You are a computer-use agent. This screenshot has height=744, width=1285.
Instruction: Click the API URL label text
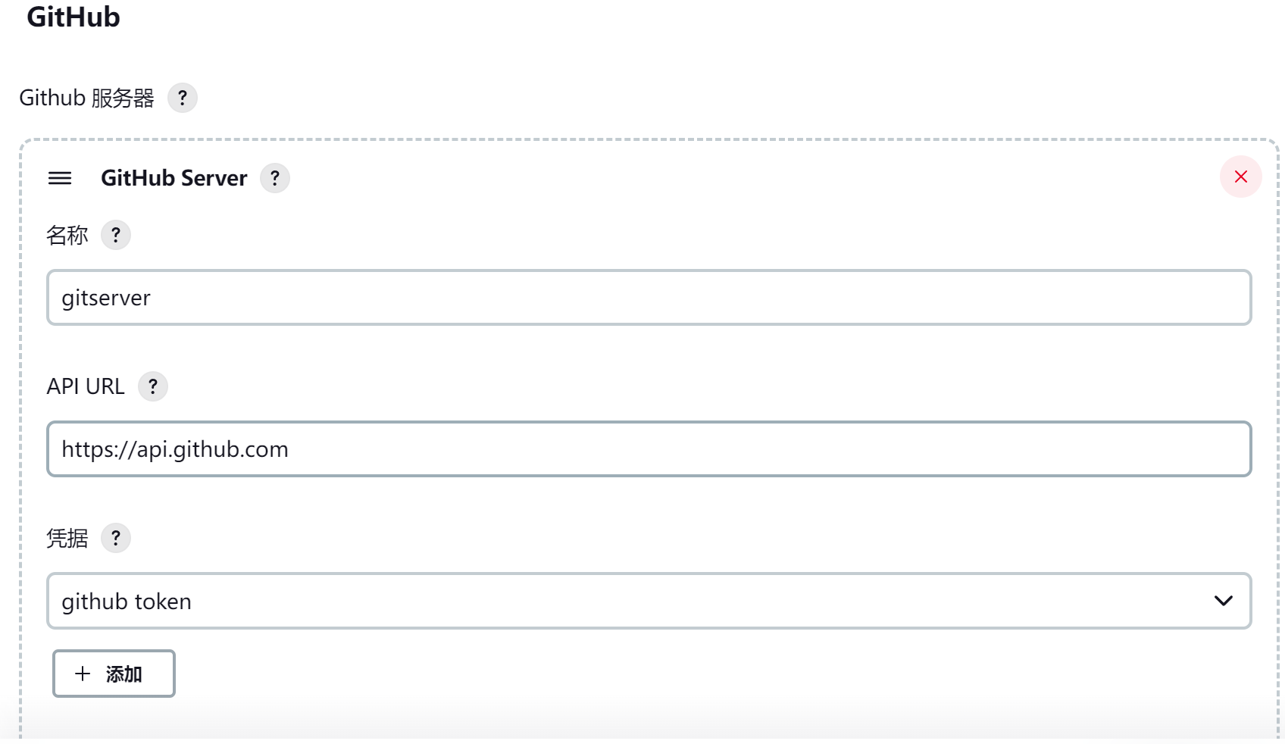point(85,386)
